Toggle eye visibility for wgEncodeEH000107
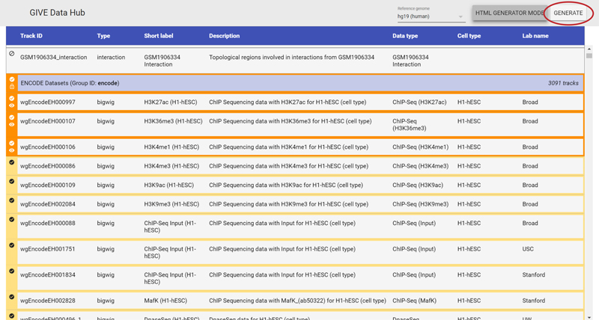This screenshot has width=599, height=320. pyautogui.click(x=12, y=125)
